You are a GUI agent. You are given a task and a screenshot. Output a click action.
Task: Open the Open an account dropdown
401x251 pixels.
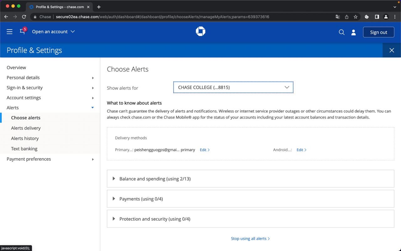tap(53, 32)
